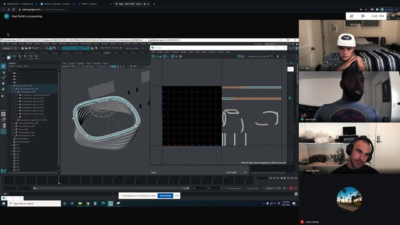Viewport: 400px width, 225px height.
Task: Open Maya from the Windows taskbar
Action: [x=111, y=203]
